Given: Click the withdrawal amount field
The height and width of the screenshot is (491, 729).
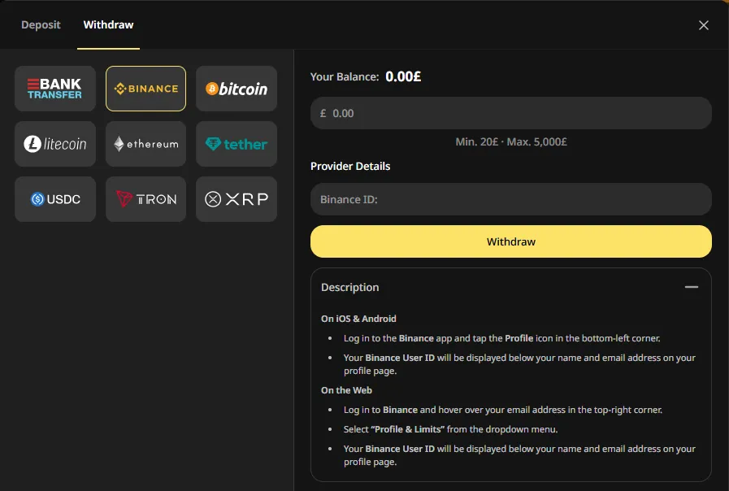Looking at the screenshot, I should [511, 113].
